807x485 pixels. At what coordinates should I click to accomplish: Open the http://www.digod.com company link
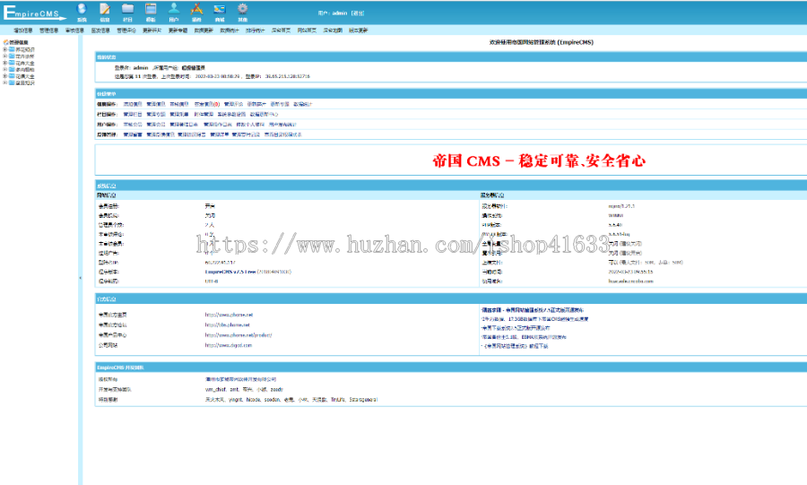pyautogui.click(x=229, y=346)
